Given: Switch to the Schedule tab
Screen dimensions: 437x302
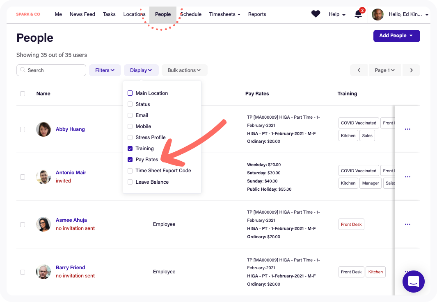Looking at the screenshot, I should pyautogui.click(x=191, y=14).
